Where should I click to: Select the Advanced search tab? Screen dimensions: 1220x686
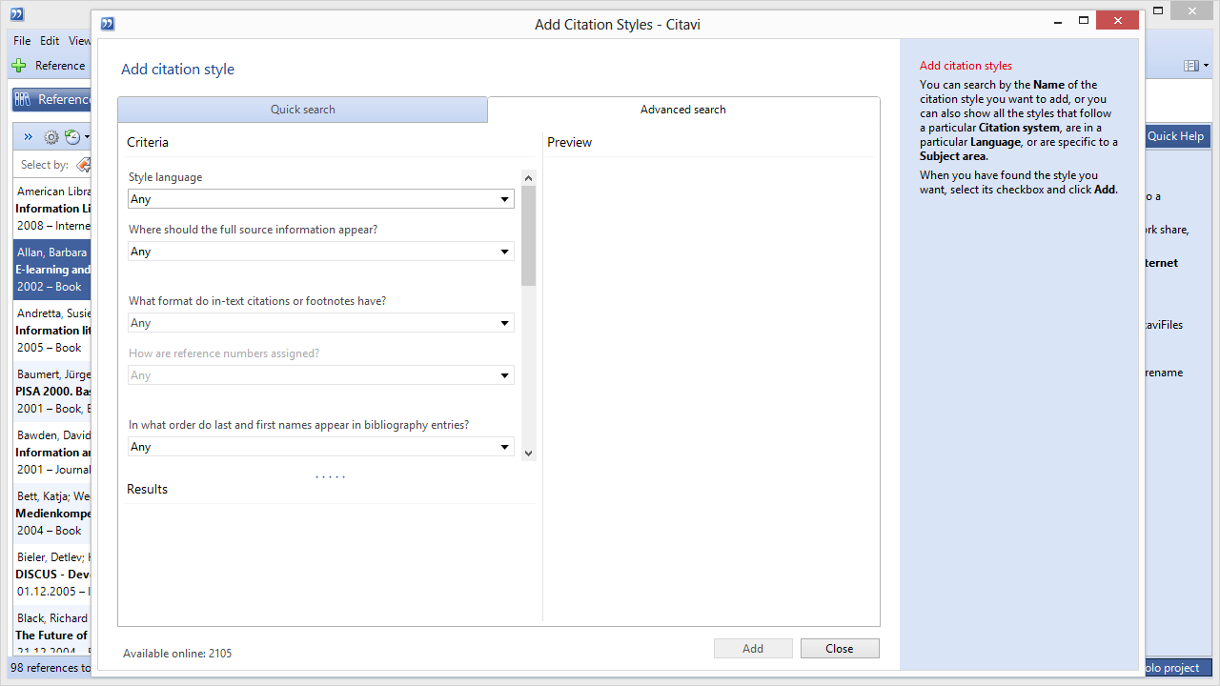[682, 109]
